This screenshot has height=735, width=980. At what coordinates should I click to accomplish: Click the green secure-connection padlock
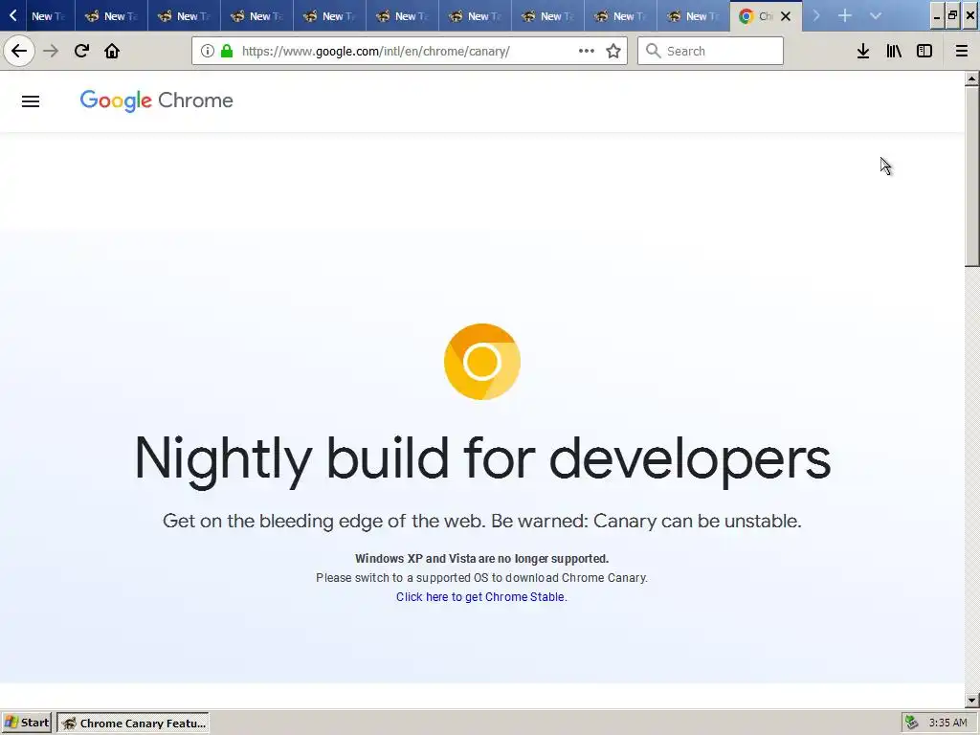(x=227, y=51)
